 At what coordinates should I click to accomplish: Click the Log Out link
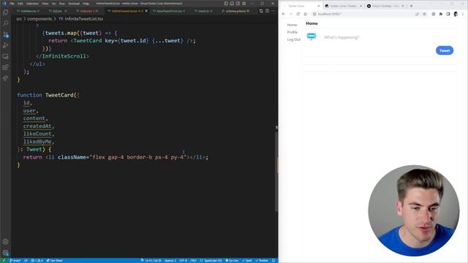coord(294,39)
